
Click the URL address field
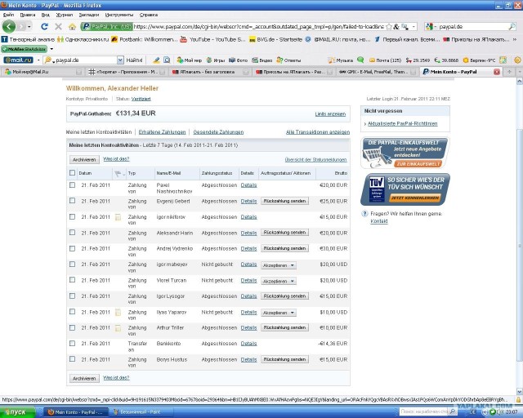point(258,27)
